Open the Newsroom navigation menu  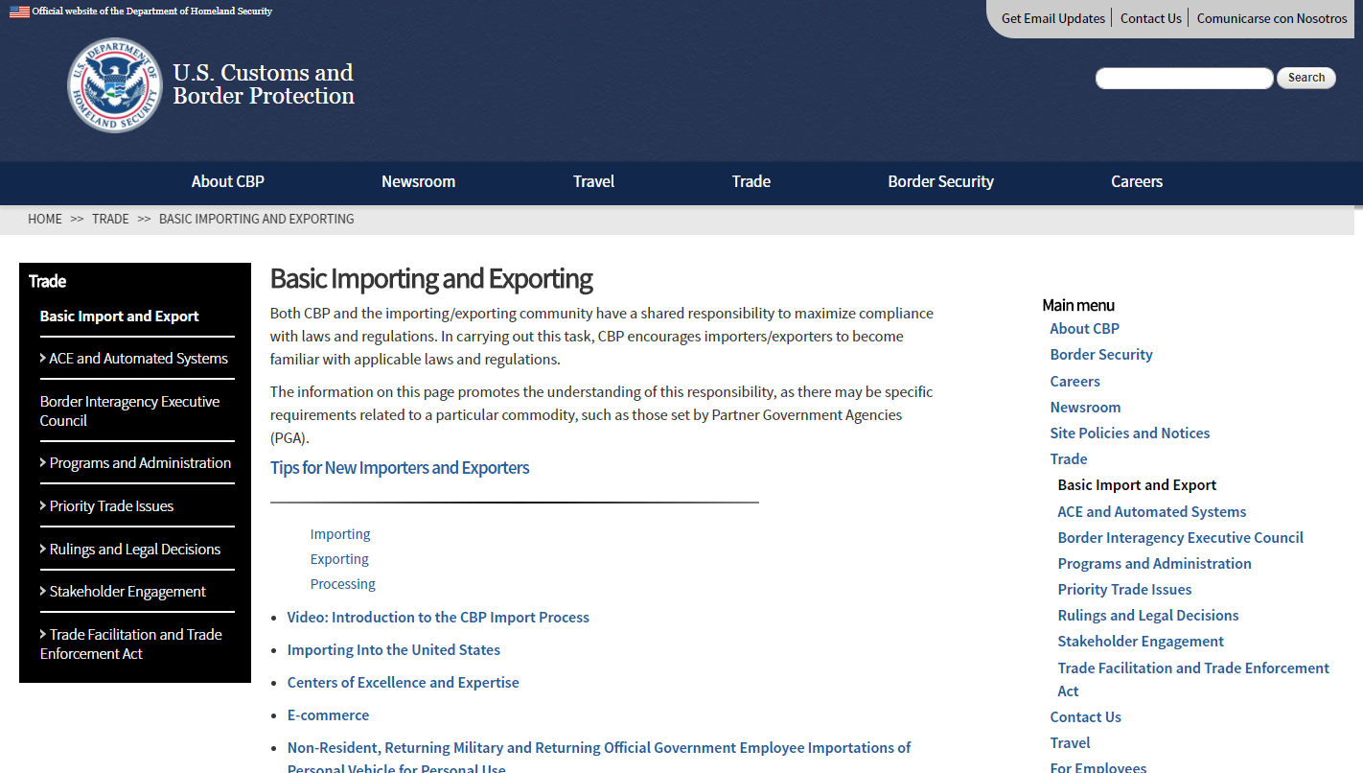pyautogui.click(x=418, y=181)
